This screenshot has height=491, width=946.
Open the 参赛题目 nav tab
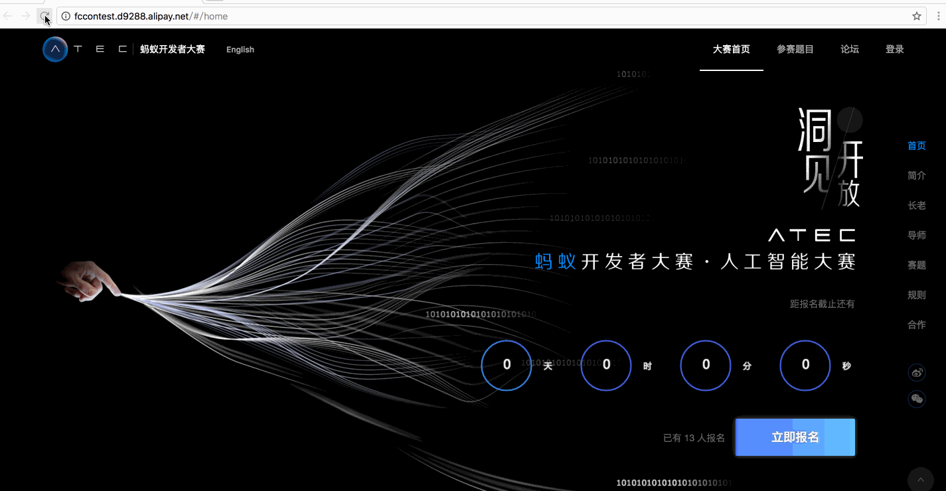tap(795, 49)
